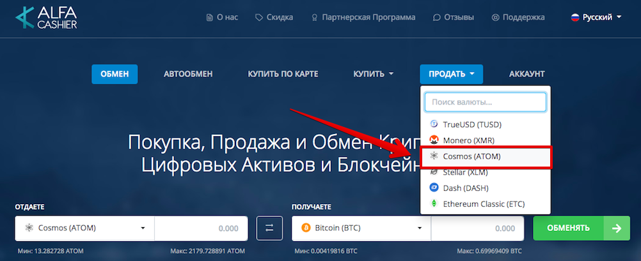Open the Отзывы page

(x=454, y=17)
